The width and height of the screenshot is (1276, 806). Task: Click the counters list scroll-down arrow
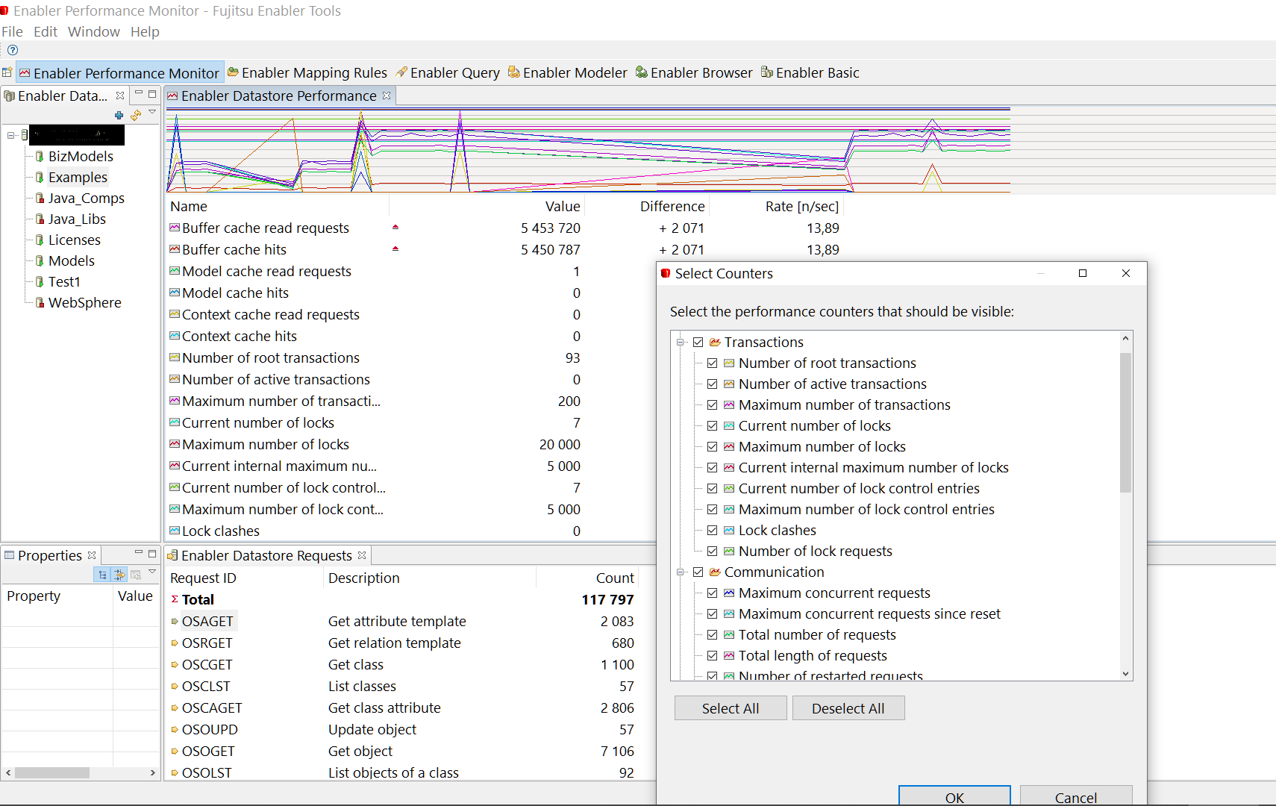click(1126, 673)
